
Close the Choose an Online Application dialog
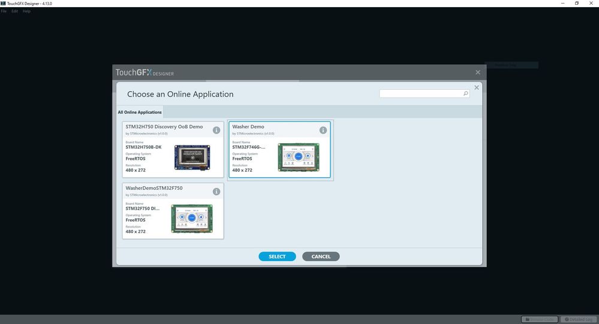pyautogui.click(x=476, y=87)
